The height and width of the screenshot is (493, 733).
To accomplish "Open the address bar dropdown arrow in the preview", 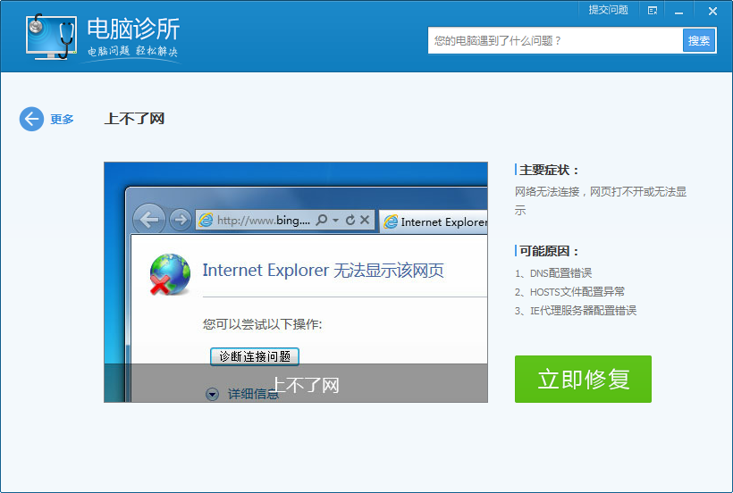I will click(335, 220).
